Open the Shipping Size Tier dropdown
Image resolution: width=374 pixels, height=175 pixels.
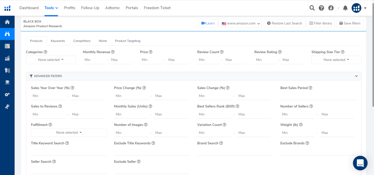[336, 60]
